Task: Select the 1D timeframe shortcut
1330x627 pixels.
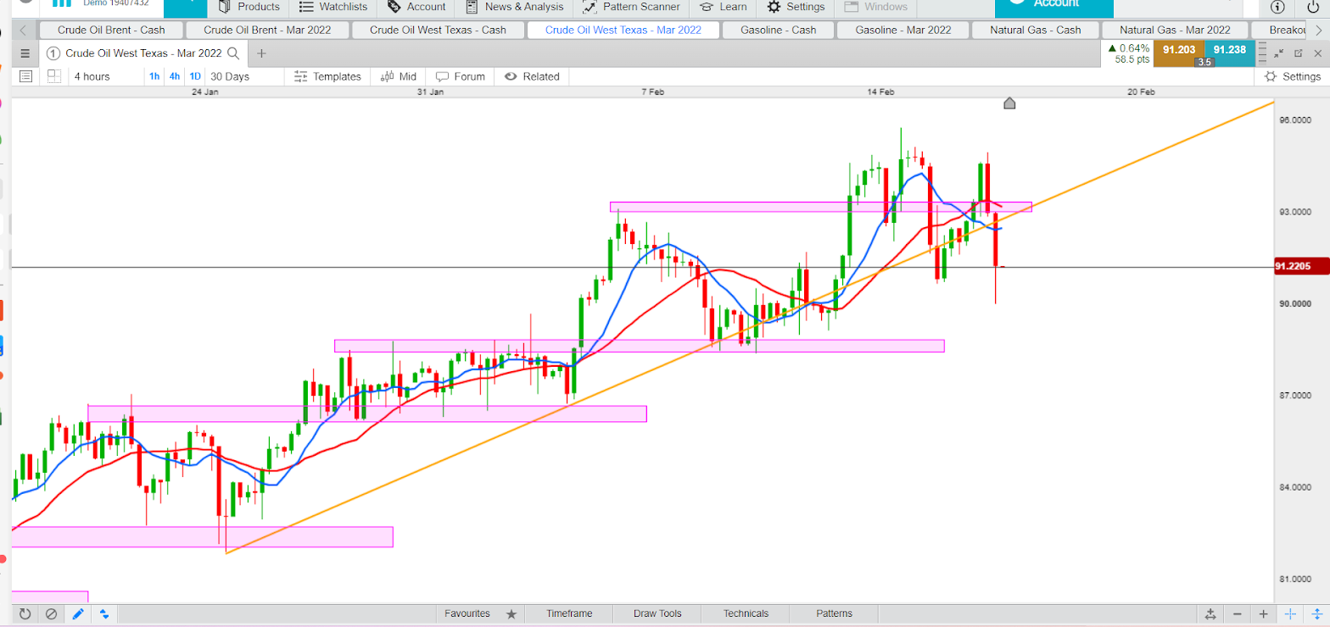Action: pos(195,76)
